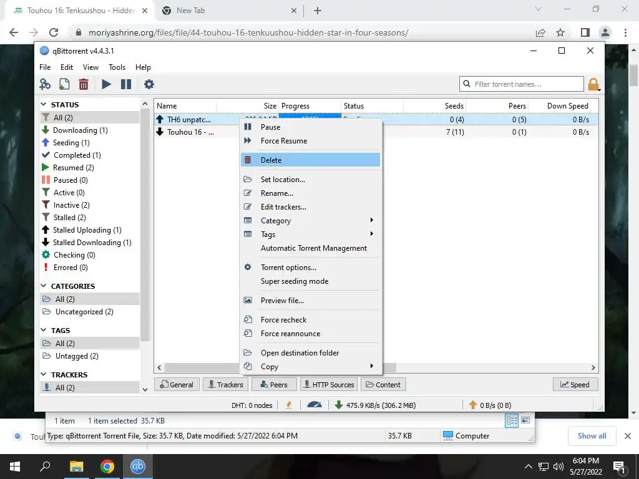The width and height of the screenshot is (639, 479).
Task: Click the Speed graph button
Action: (x=575, y=384)
